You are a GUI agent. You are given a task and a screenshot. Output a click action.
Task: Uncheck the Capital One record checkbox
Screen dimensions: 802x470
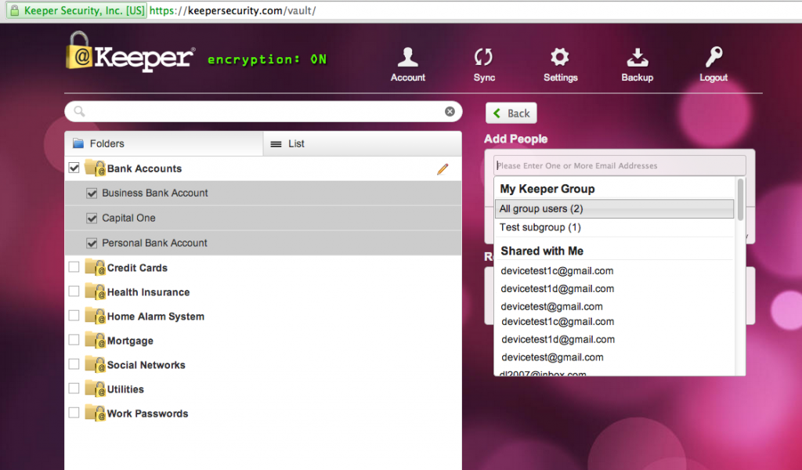pyautogui.click(x=92, y=219)
